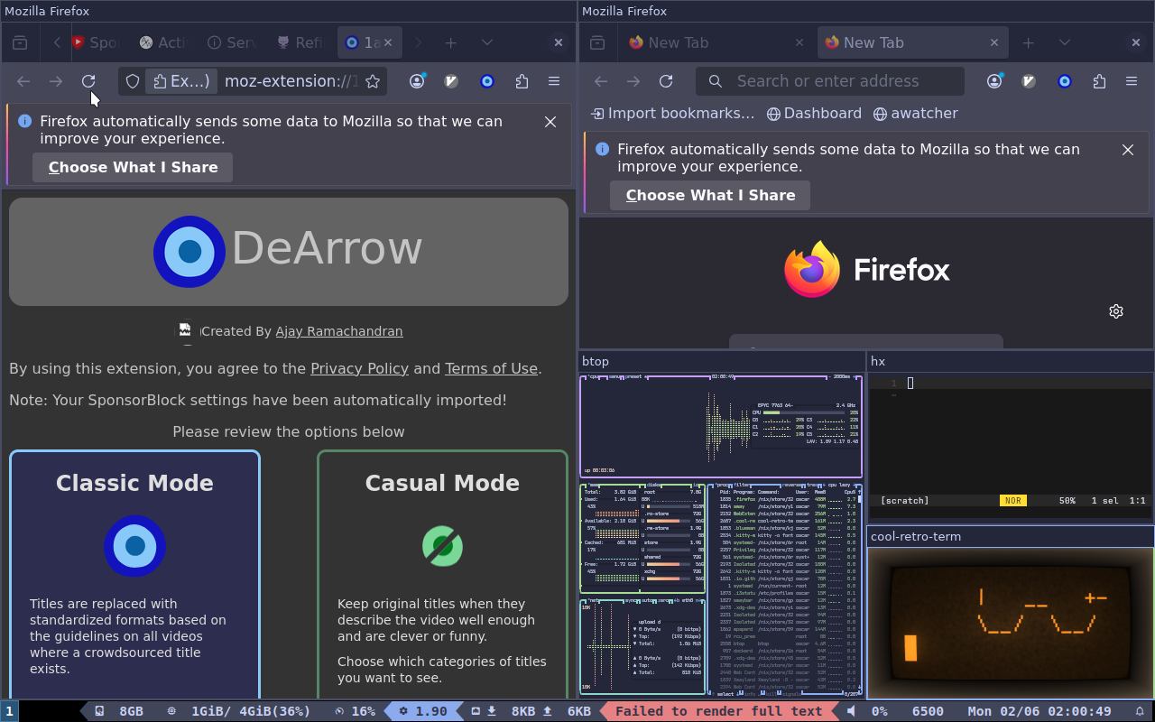Open hamburger menu in right Firefox window
This screenshot has width=1155, height=722.
coord(1132,81)
